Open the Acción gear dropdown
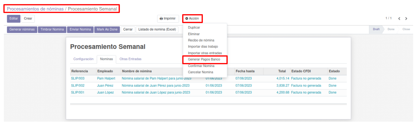The height and width of the screenshot is (128, 420). [x=192, y=19]
